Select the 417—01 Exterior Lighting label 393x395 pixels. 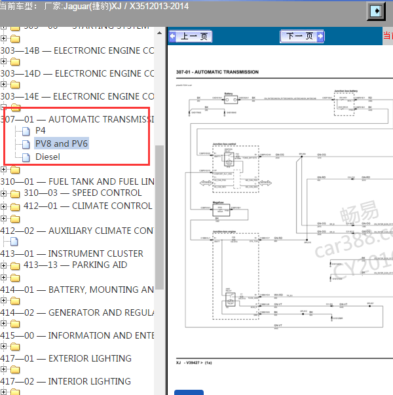(66, 358)
